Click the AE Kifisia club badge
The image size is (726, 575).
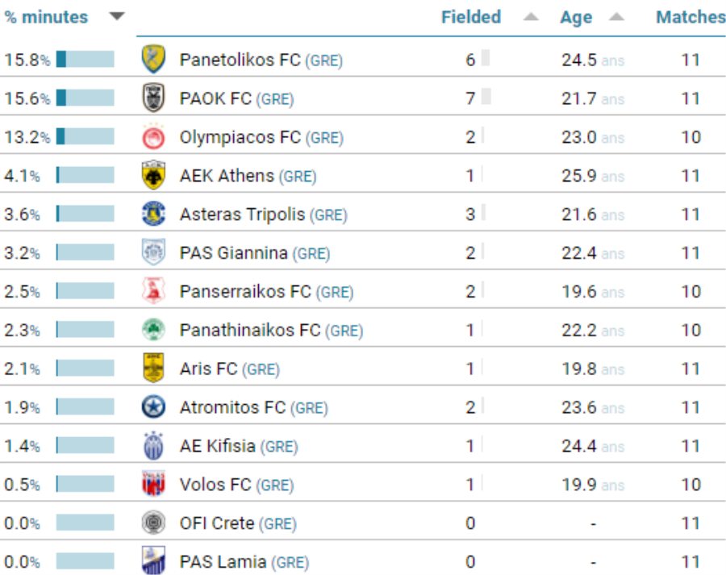(x=153, y=446)
